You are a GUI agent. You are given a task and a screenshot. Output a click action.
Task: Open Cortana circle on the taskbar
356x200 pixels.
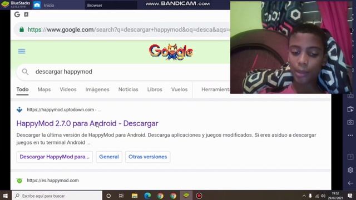tap(108, 196)
